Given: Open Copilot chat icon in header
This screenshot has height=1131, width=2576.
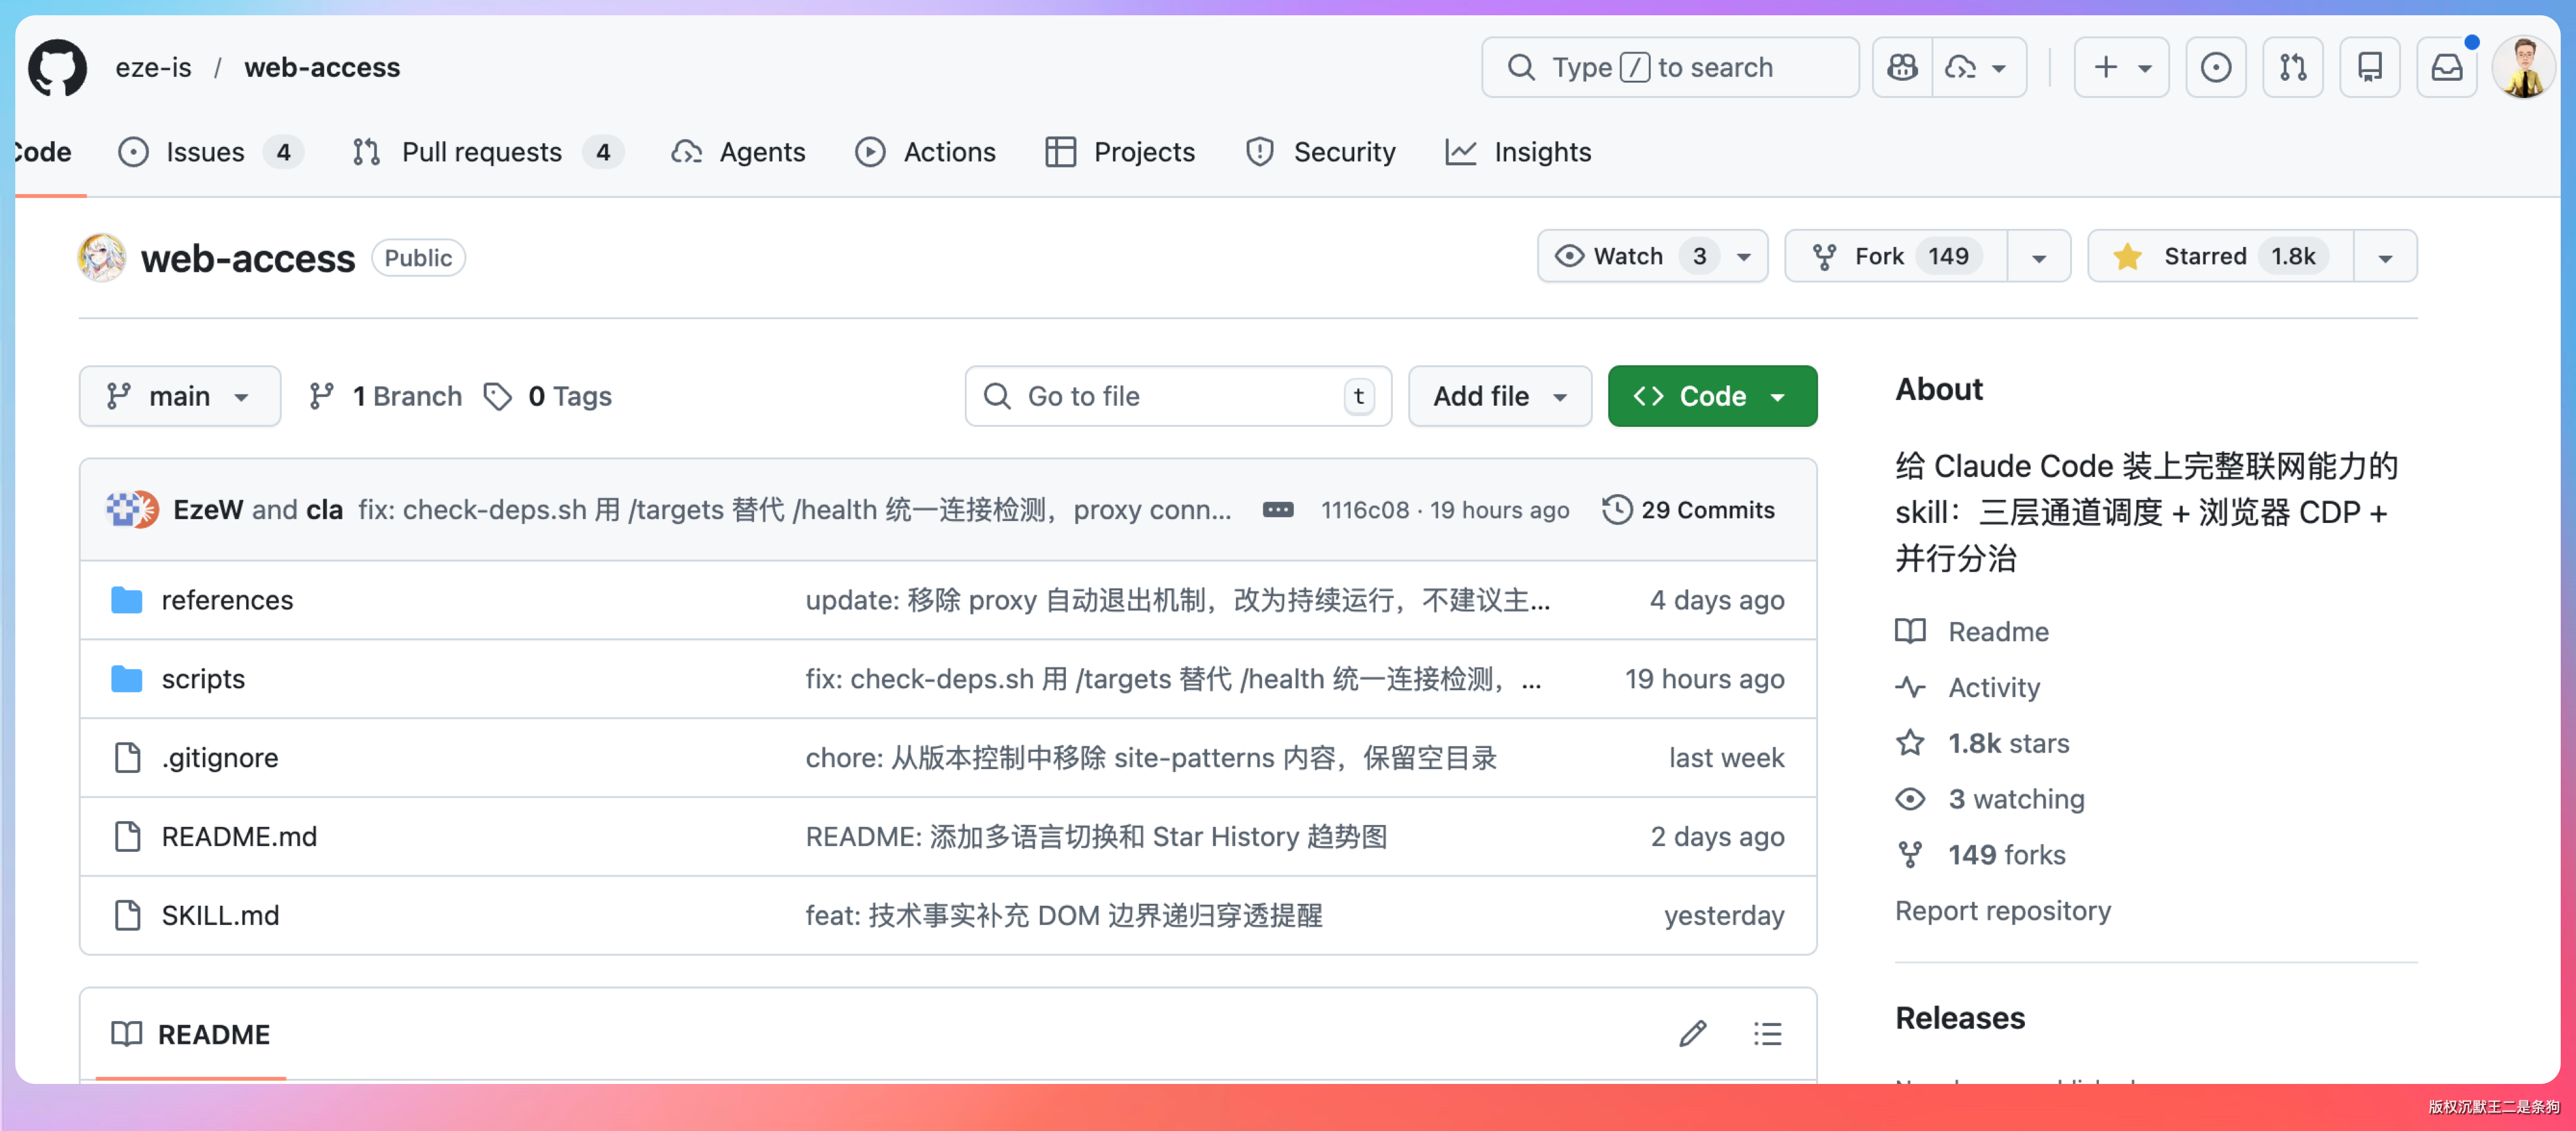Looking at the screenshot, I should [1902, 67].
